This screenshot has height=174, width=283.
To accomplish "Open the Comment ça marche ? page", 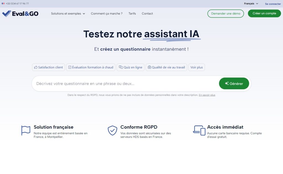I will coord(106,14).
